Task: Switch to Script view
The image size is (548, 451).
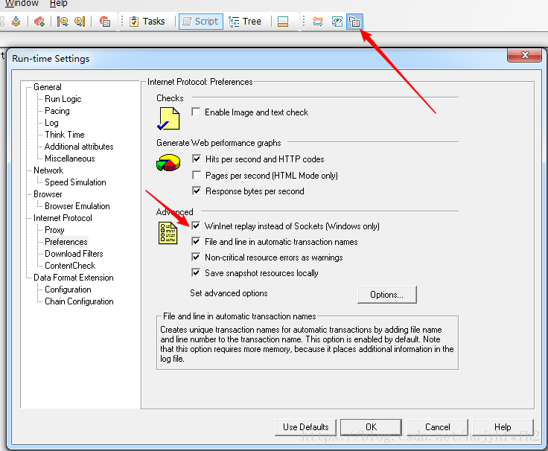Action: pos(201,22)
